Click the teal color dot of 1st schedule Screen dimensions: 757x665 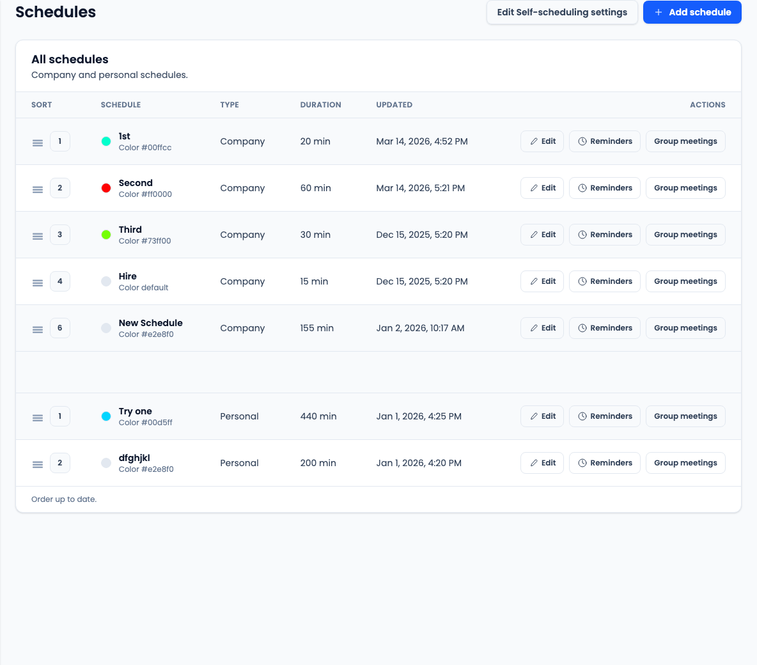[106, 141]
